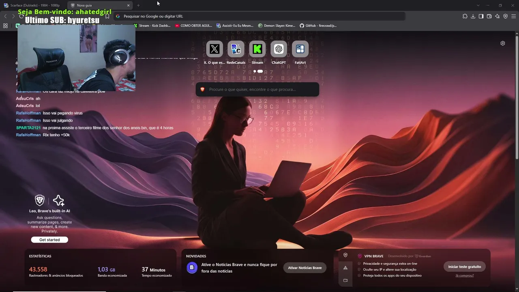Image resolution: width=519 pixels, height=292 pixels.
Task: Open new tab page customization gear
Action: [x=503, y=43]
